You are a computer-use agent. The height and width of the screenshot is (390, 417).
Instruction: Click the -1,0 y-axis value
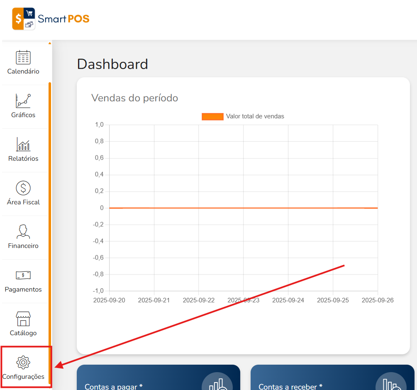click(98, 291)
